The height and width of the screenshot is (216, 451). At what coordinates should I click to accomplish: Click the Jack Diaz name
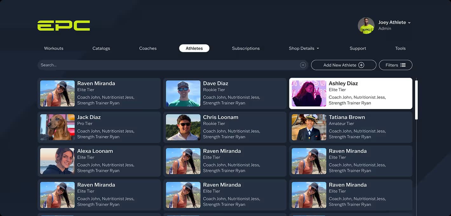(x=89, y=117)
